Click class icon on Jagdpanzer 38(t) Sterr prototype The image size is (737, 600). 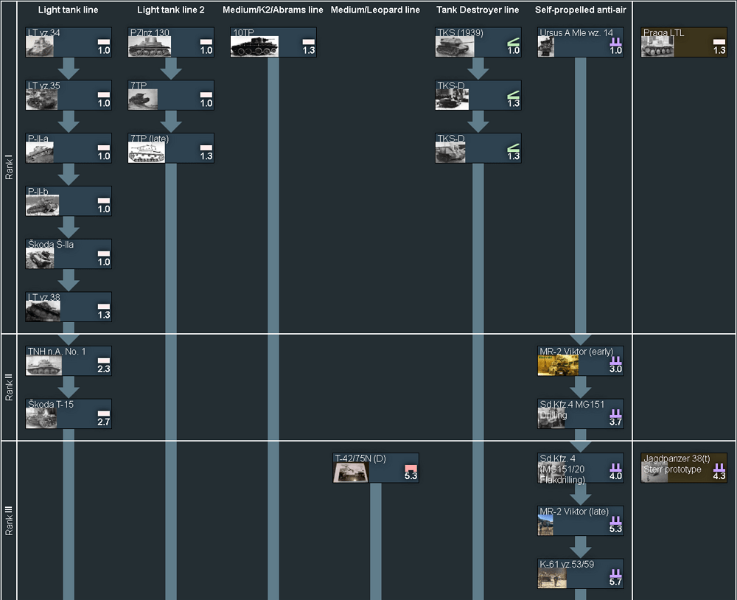coord(719,467)
